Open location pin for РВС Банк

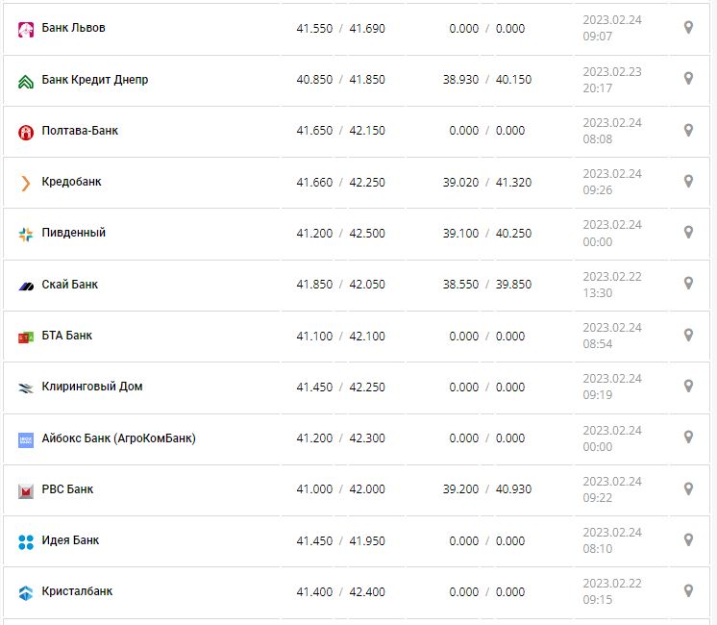click(688, 488)
